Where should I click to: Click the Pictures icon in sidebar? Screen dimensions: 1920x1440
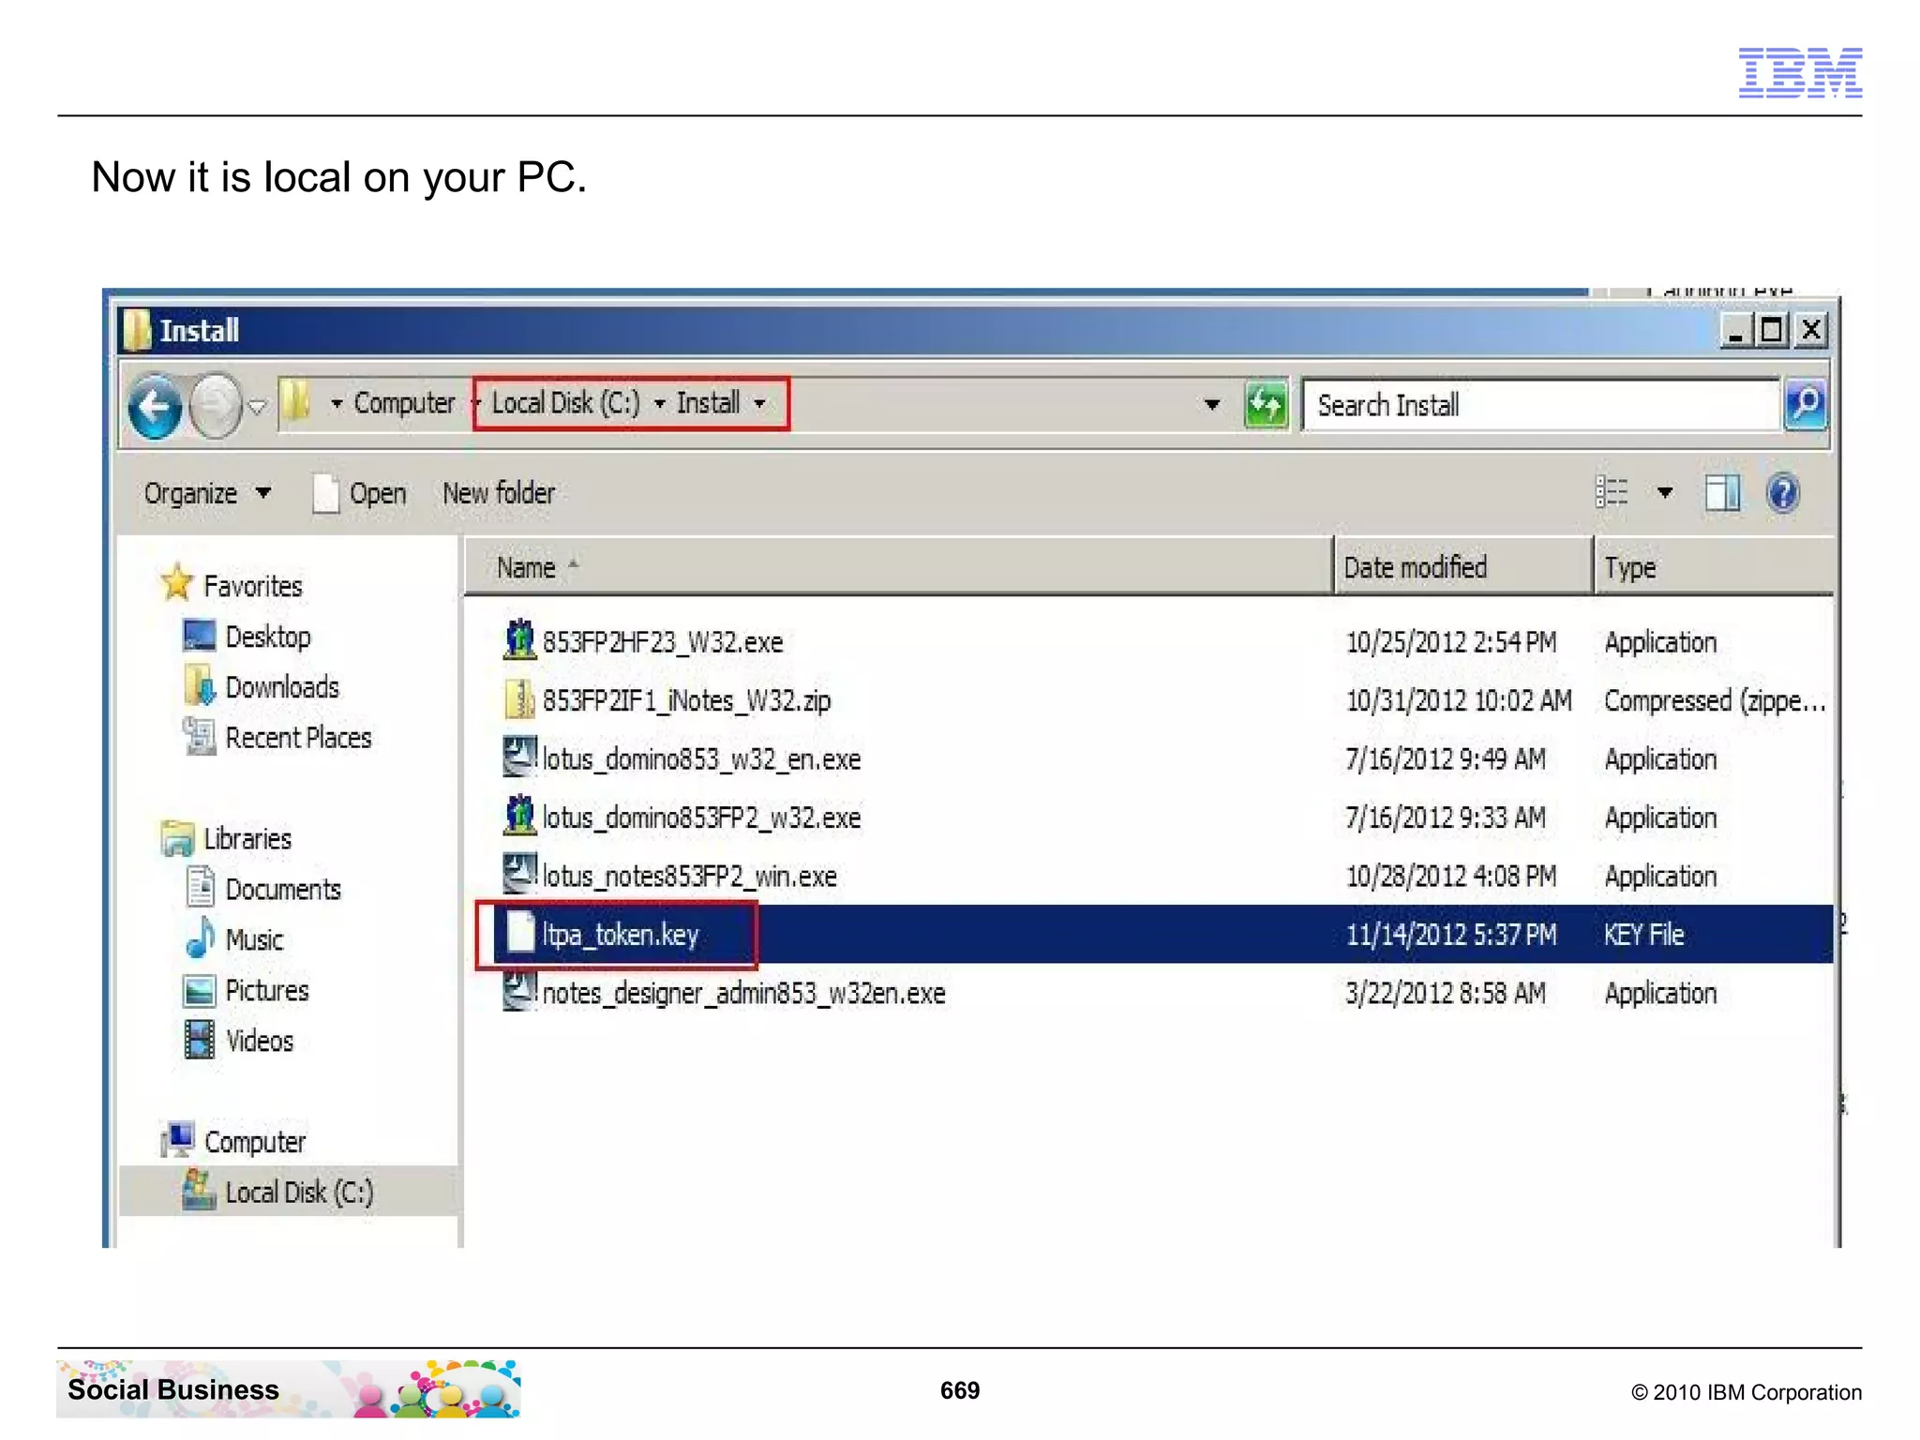199,990
